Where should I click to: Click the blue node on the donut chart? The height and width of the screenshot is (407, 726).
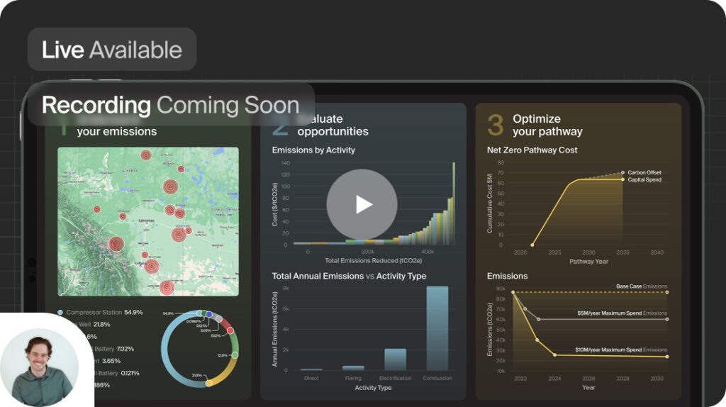point(209,314)
